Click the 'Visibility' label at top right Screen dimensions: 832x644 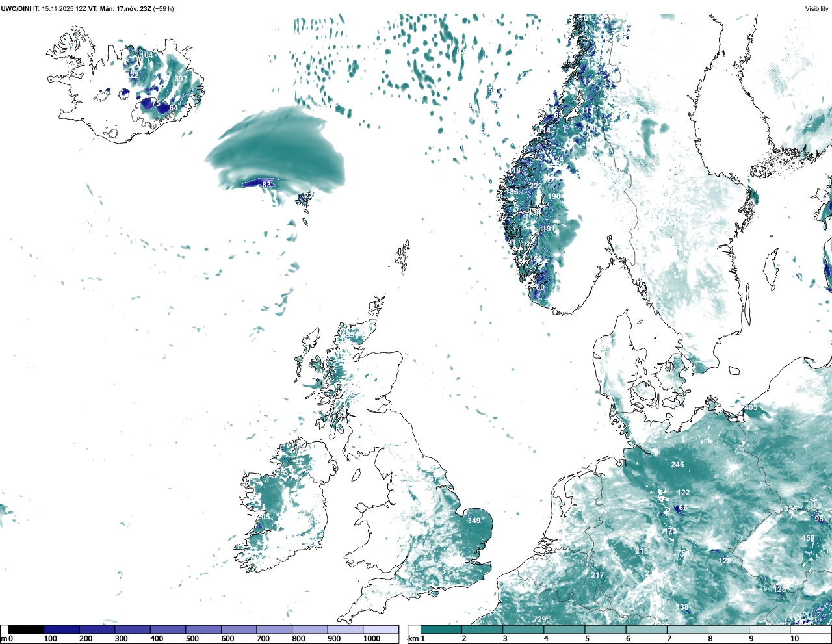816,9
